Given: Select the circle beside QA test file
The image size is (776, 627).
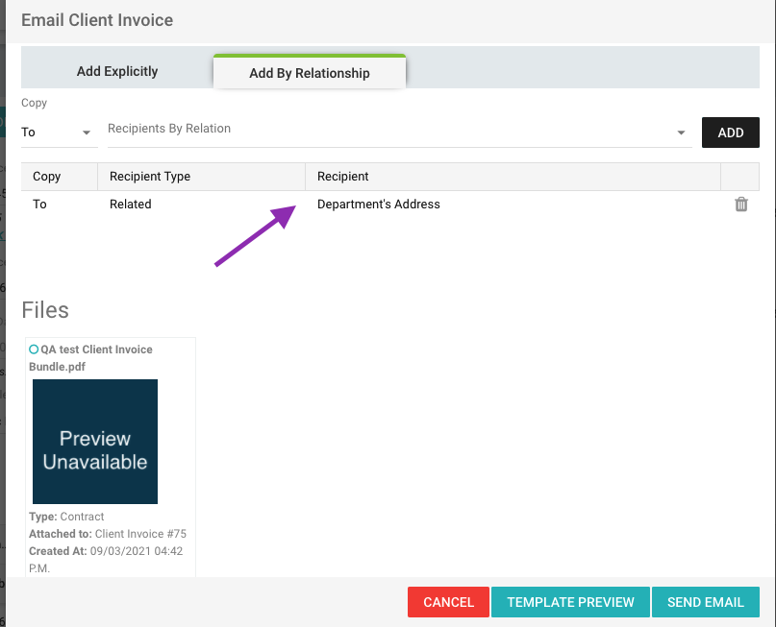Looking at the screenshot, I should tap(34, 350).
